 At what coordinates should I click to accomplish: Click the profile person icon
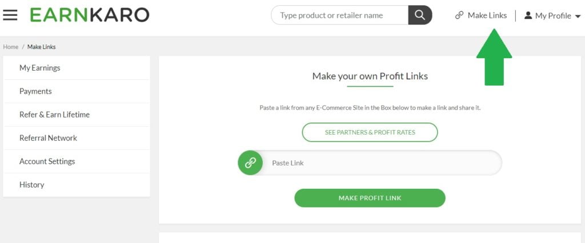click(528, 15)
